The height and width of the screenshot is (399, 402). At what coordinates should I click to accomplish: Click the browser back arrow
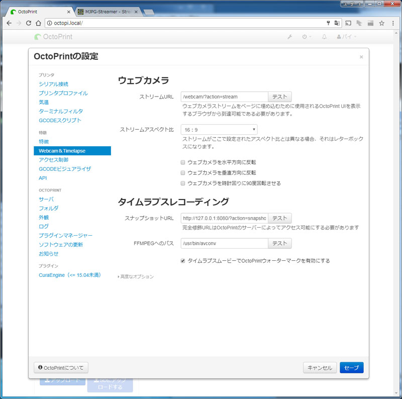[x=9, y=23]
